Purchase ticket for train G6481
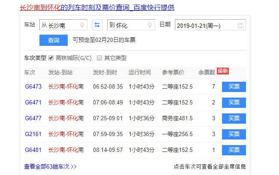This screenshot has width=279, height=175. (234, 150)
